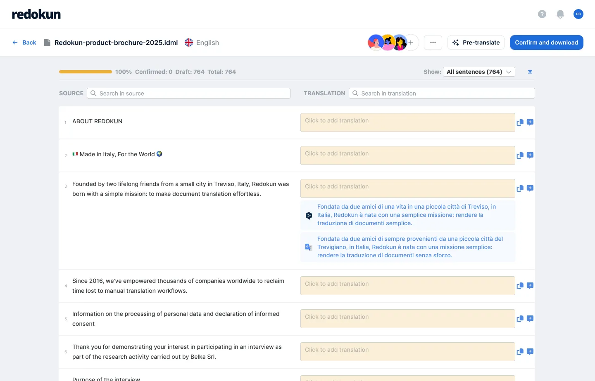This screenshot has height=381, width=595.
Task: Click the 'Confirmed: 0' counter
Action: [x=154, y=72]
